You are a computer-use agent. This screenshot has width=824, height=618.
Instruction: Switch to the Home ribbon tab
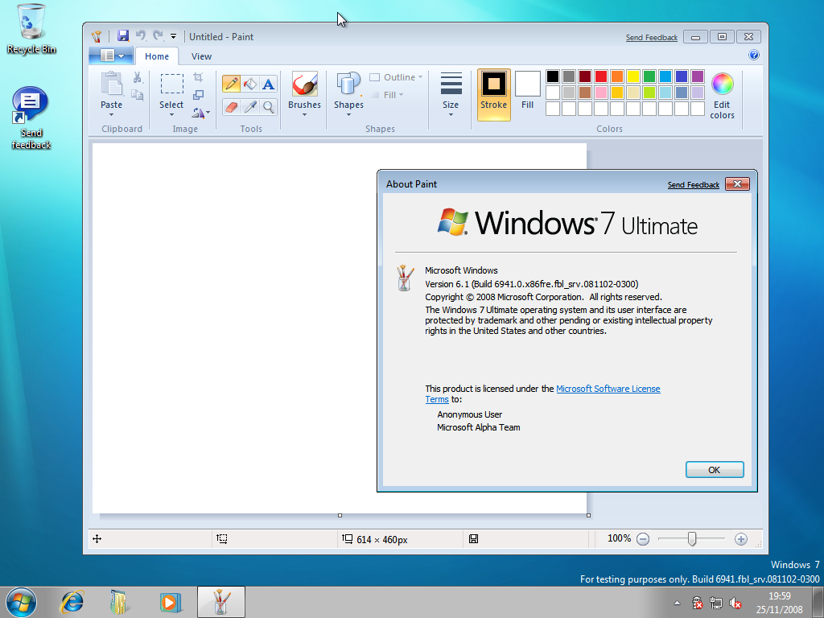pos(157,56)
